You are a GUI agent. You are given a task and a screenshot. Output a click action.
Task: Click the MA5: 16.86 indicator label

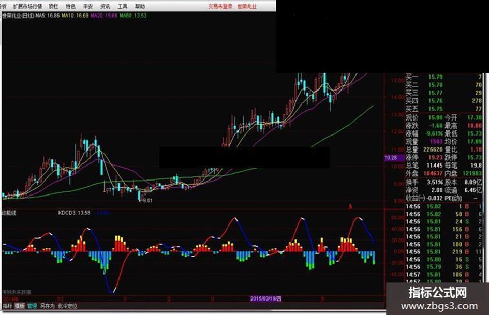coord(48,16)
